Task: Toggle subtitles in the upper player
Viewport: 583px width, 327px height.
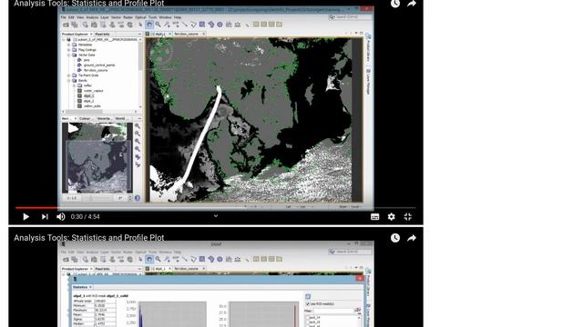Action: (x=374, y=217)
